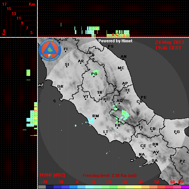This screenshot has width=189, height=189.
Task: Click the magenta swatch at the dBZ scale's right end
Action: point(185,187)
